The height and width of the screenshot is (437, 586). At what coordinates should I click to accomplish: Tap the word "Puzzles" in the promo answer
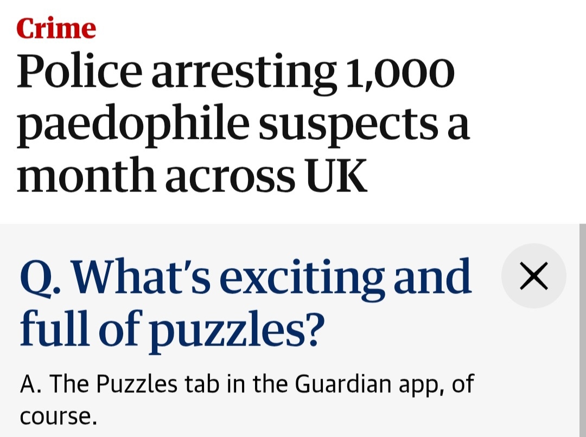pyautogui.click(x=137, y=384)
